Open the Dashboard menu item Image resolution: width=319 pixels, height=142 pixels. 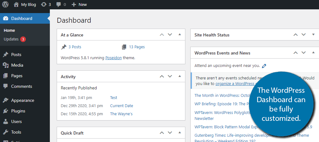[25, 18]
